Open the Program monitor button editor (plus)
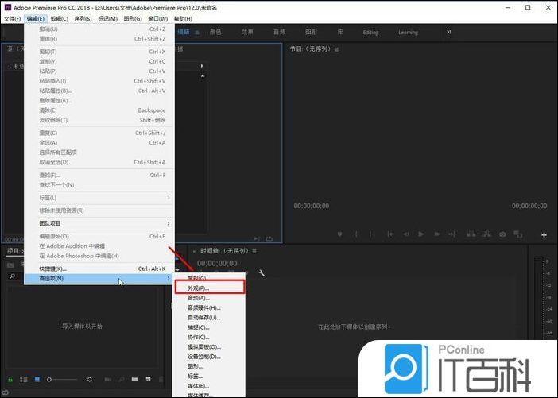 coord(544,235)
